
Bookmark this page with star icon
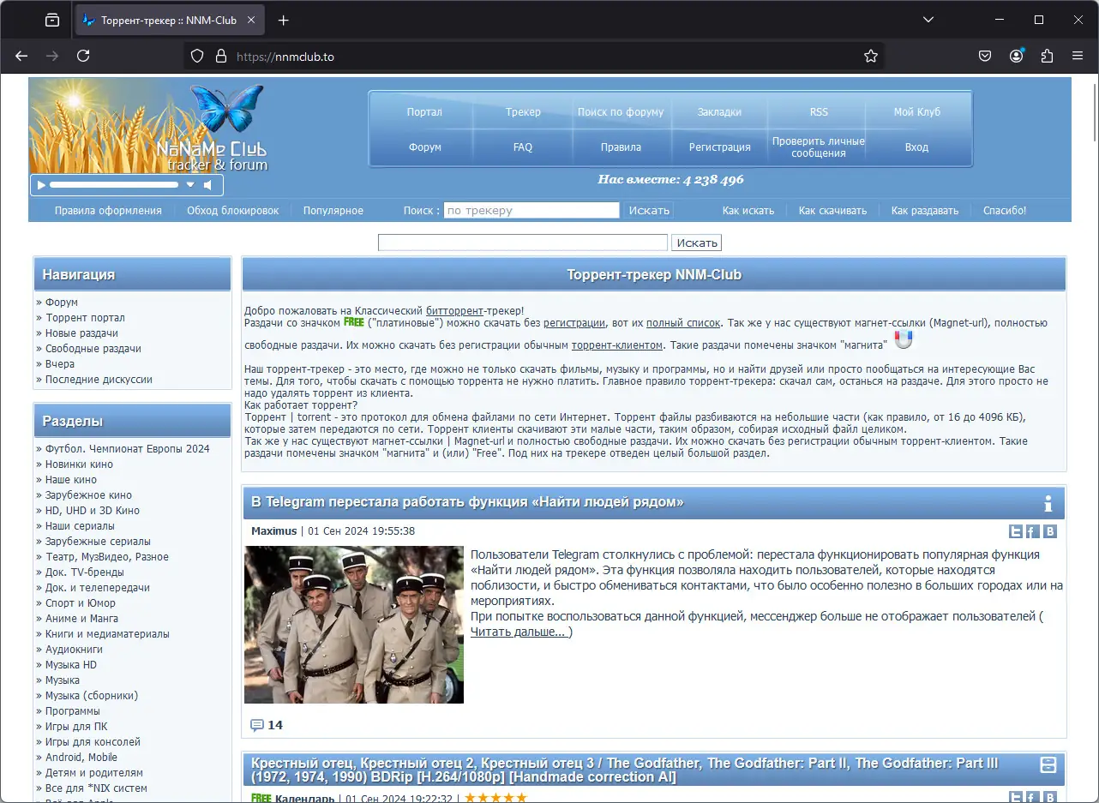[x=871, y=56]
